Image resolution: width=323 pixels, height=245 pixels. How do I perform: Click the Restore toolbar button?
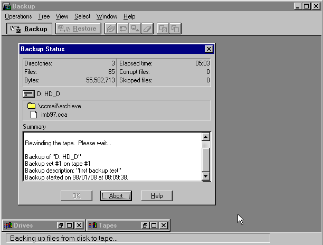tap(78, 29)
